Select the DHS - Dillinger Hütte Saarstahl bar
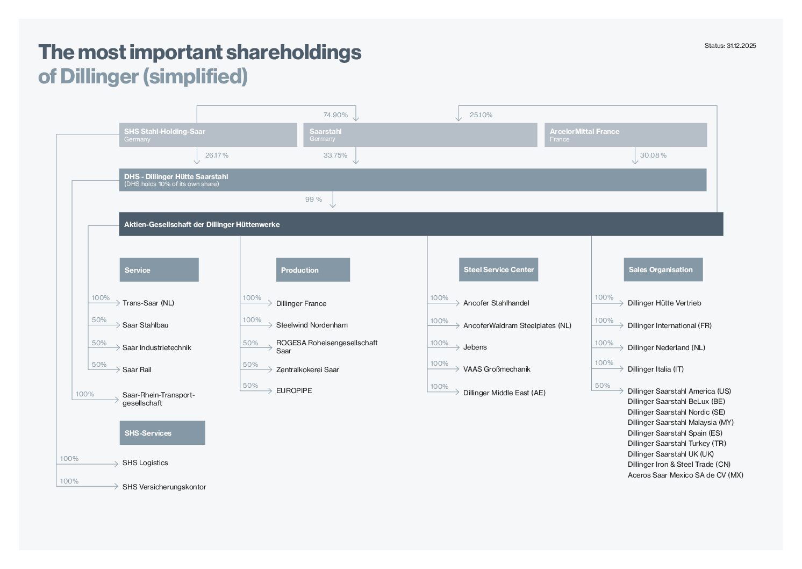802x569 pixels. 412,180
